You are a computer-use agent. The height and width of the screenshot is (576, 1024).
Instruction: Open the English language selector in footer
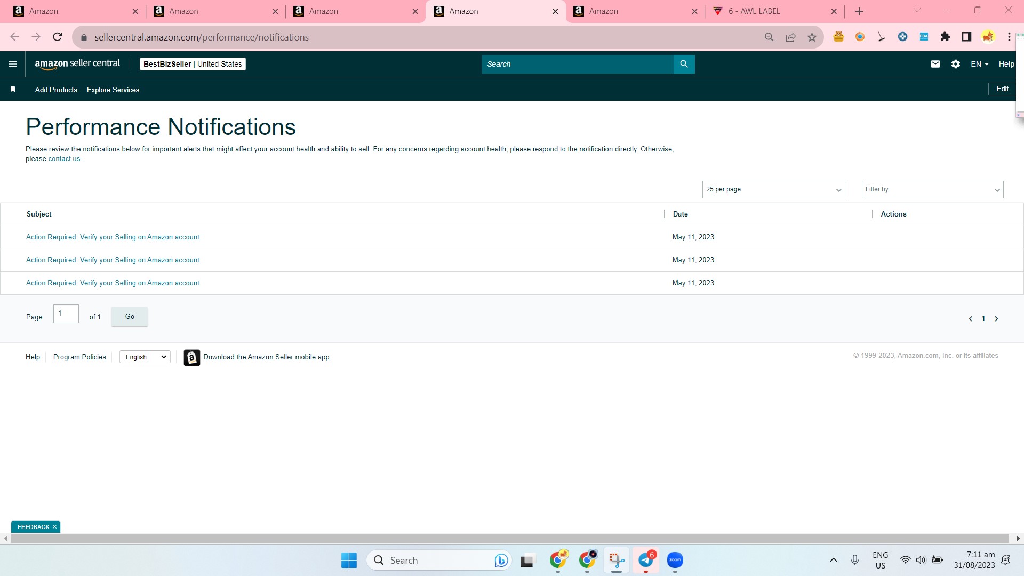145,357
